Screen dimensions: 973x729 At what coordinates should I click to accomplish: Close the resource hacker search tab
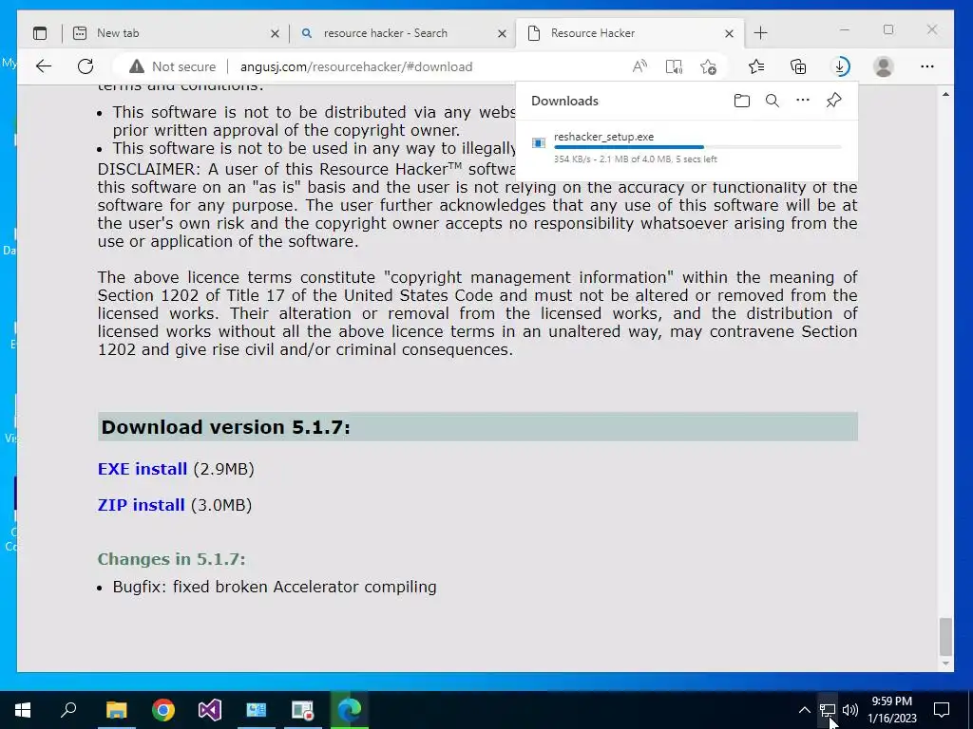(502, 33)
